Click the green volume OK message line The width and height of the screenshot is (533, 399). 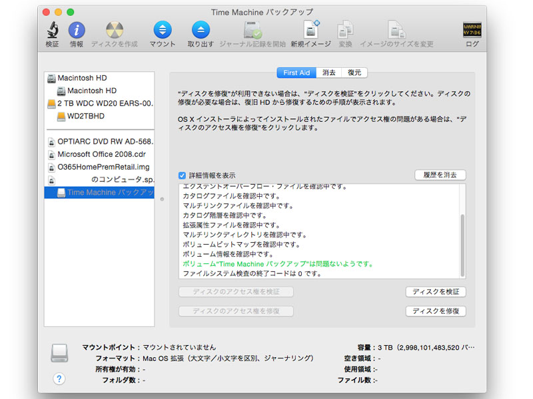pyautogui.click(x=278, y=264)
